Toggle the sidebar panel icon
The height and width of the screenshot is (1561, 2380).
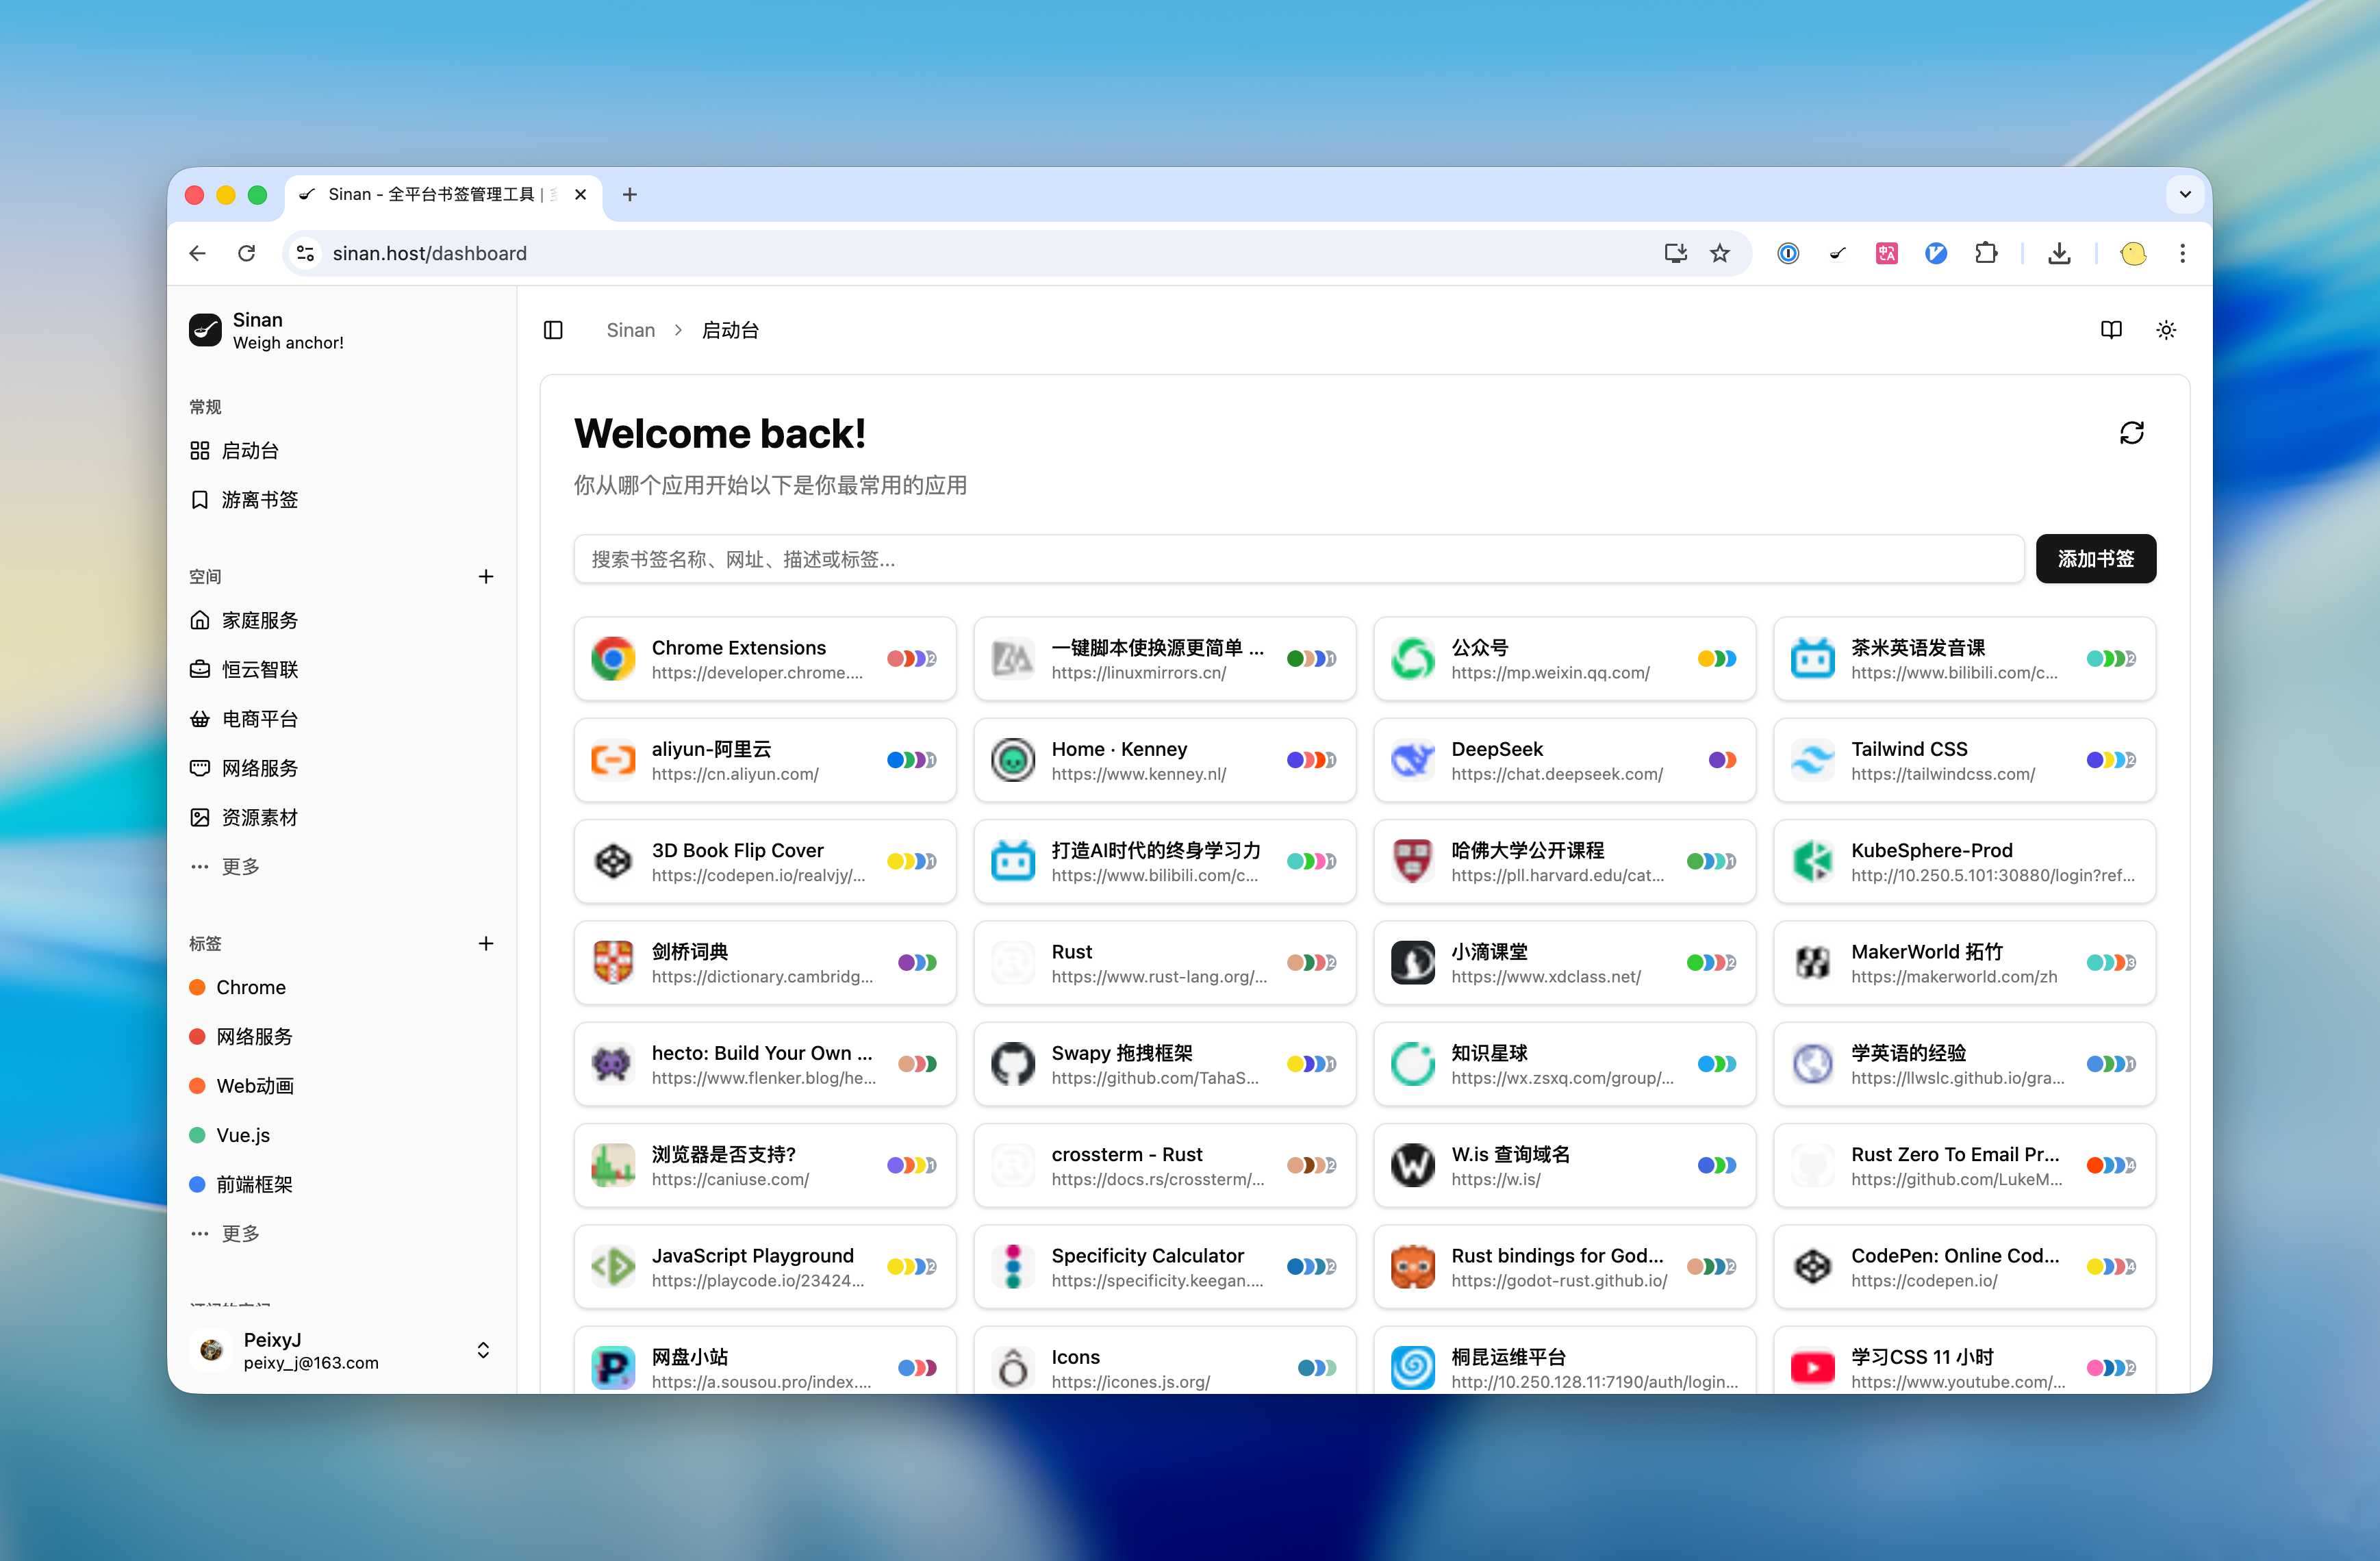click(x=553, y=330)
